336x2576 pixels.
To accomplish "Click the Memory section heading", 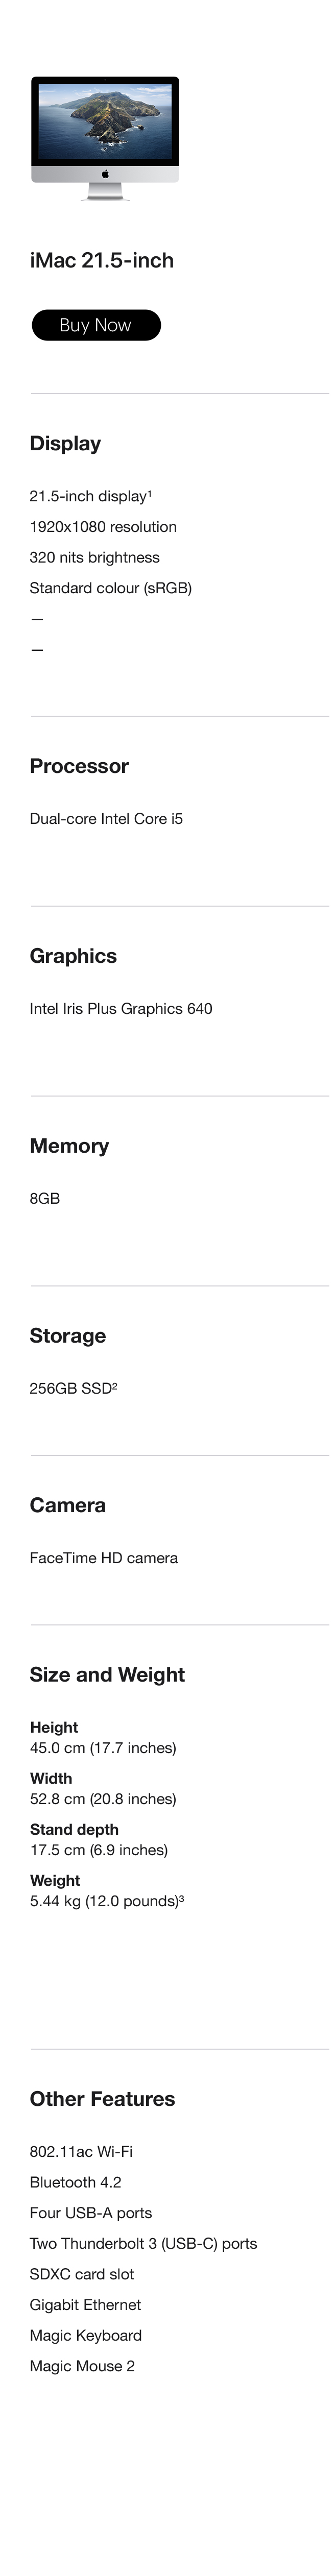I will pos(70,1146).
